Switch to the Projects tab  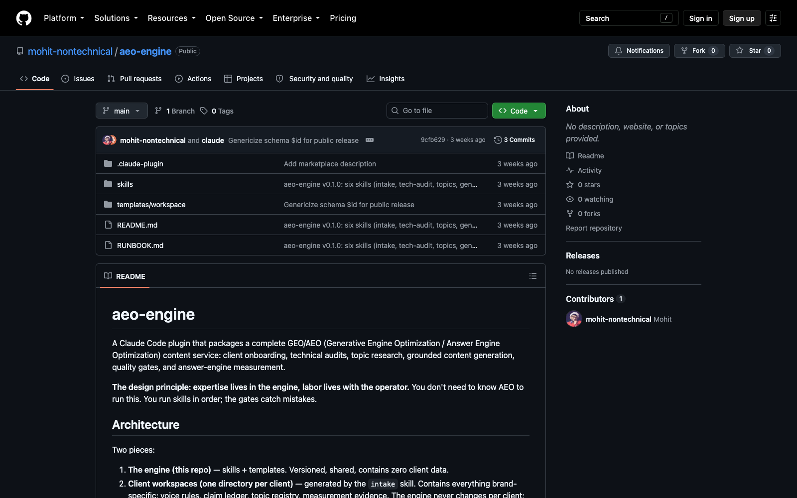pyautogui.click(x=244, y=79)
